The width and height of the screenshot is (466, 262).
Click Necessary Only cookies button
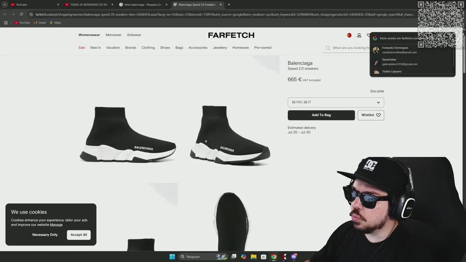[45, 235]
